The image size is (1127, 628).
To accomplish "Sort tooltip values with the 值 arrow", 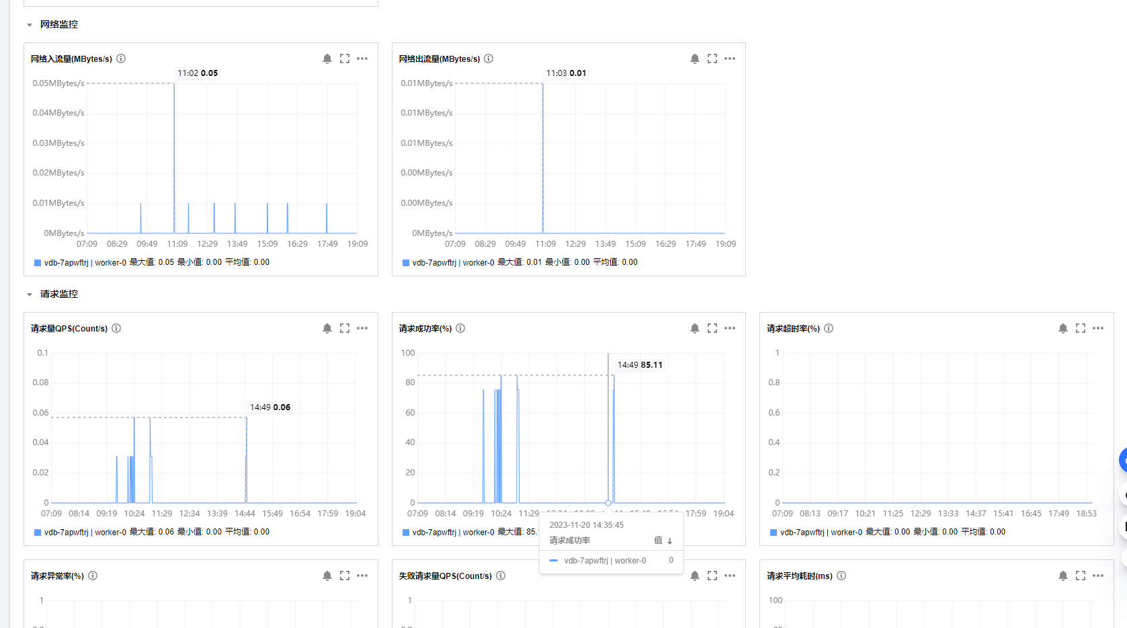I will [x=669, y=541].
